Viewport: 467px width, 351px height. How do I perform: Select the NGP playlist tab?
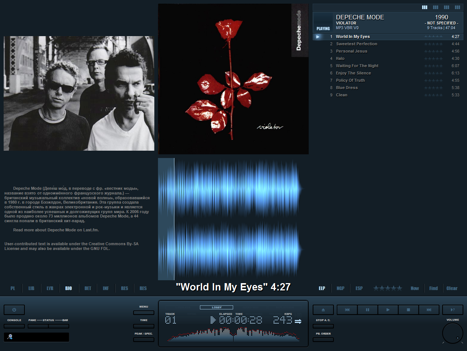coord(340,288)
